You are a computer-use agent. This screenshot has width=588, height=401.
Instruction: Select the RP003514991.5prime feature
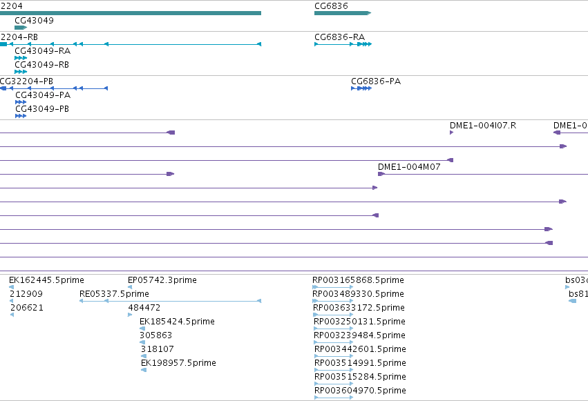point(333,370)
